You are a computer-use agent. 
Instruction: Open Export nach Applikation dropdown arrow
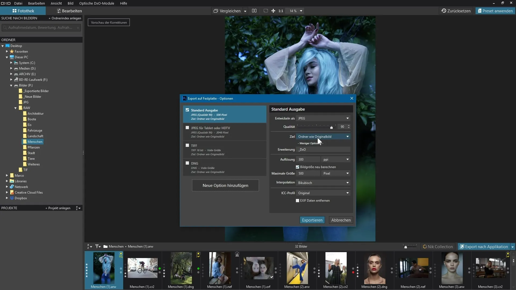513,247
